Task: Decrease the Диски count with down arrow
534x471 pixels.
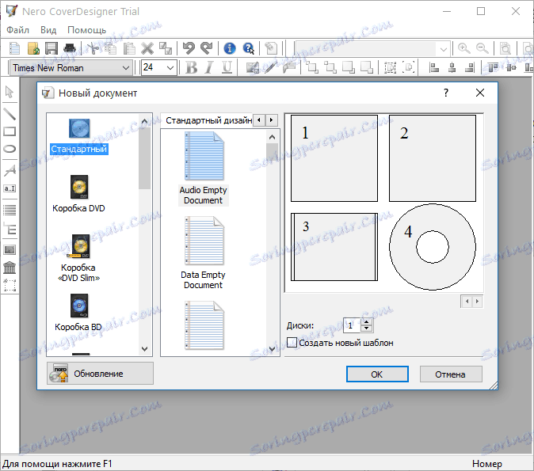Action: [x=367, y=329]
